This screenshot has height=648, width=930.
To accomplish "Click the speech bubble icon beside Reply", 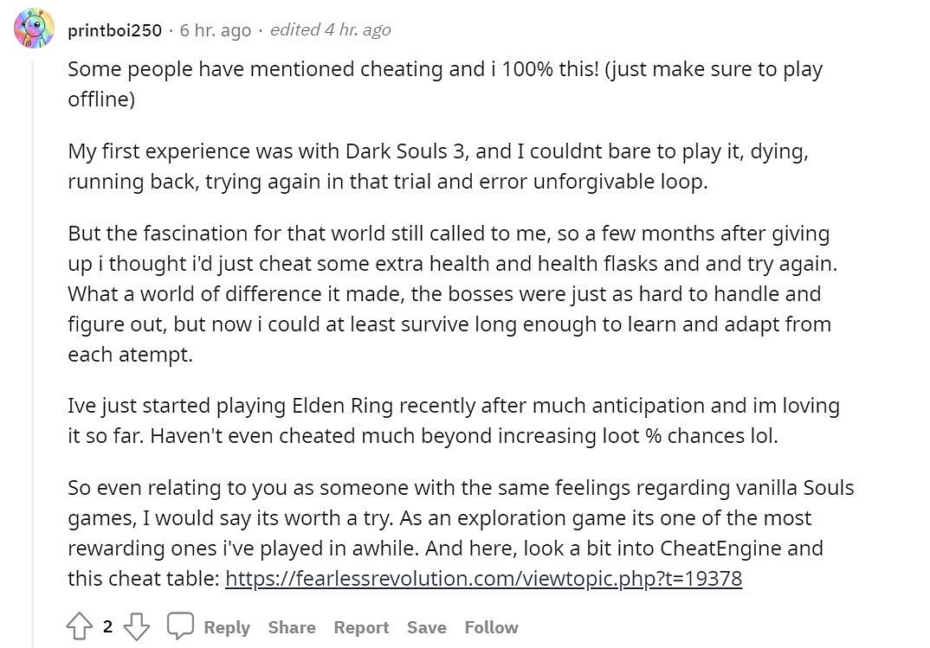I will point(180,627).
